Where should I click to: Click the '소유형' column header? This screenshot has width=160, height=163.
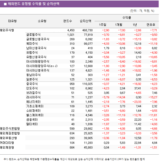42,21
